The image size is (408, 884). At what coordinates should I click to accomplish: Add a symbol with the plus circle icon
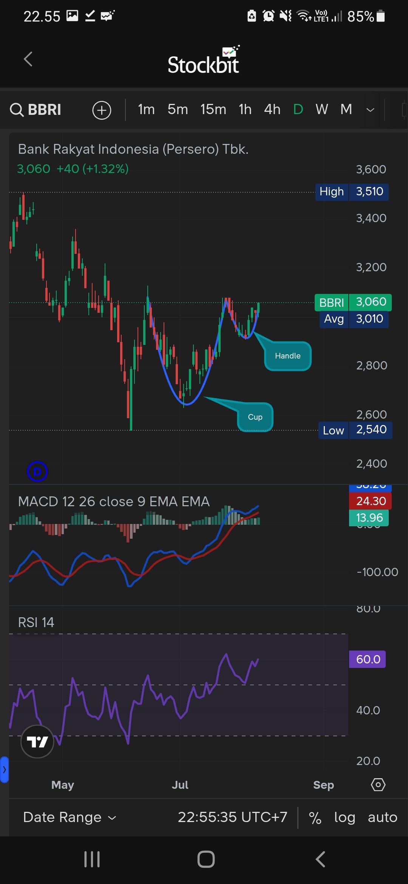tap(102, 110)
